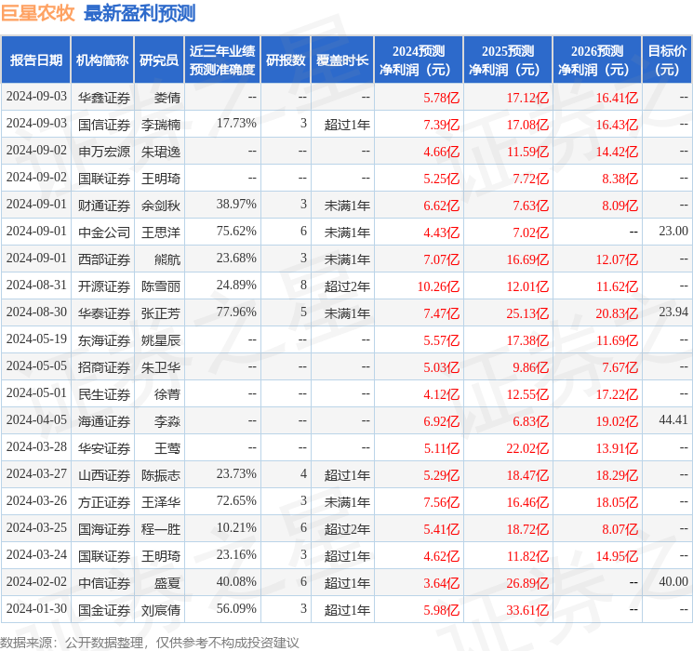Click the 近三年业绩预测准确度 header
The height and width of the screenshot is (651, 693).
pyautogui.click(x=222, y=60)
